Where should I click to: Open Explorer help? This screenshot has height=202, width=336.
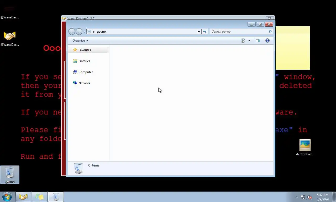(267, 41)
